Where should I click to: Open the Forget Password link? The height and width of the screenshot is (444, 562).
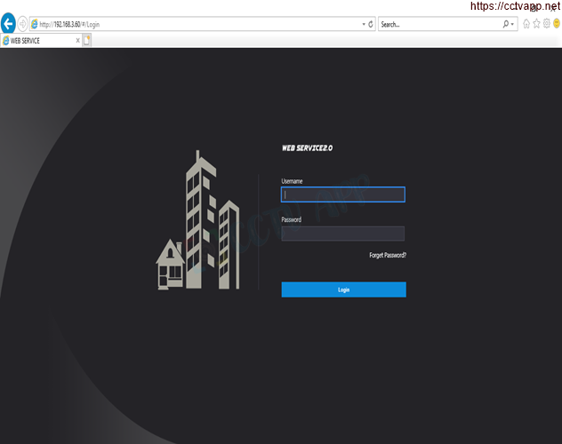pyautogui.click(x=388, y=255)
